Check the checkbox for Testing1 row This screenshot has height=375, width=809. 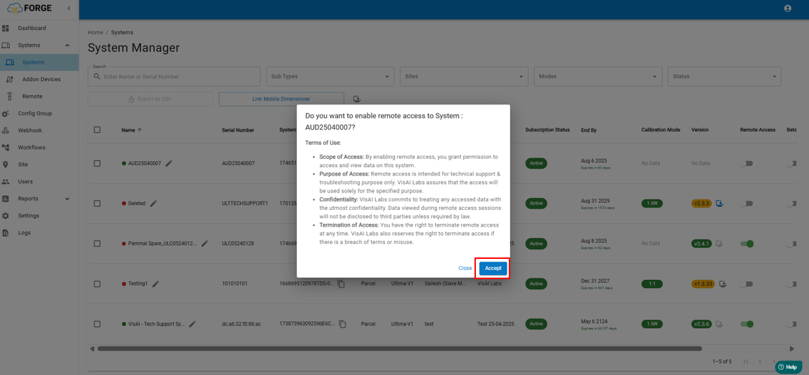pyautogui.click(x=97, y=284)
